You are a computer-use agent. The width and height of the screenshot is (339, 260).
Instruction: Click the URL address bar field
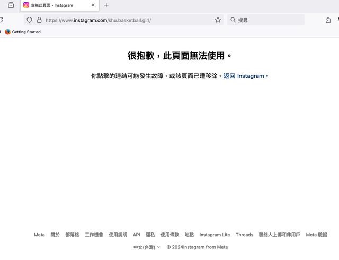(127, 20)
